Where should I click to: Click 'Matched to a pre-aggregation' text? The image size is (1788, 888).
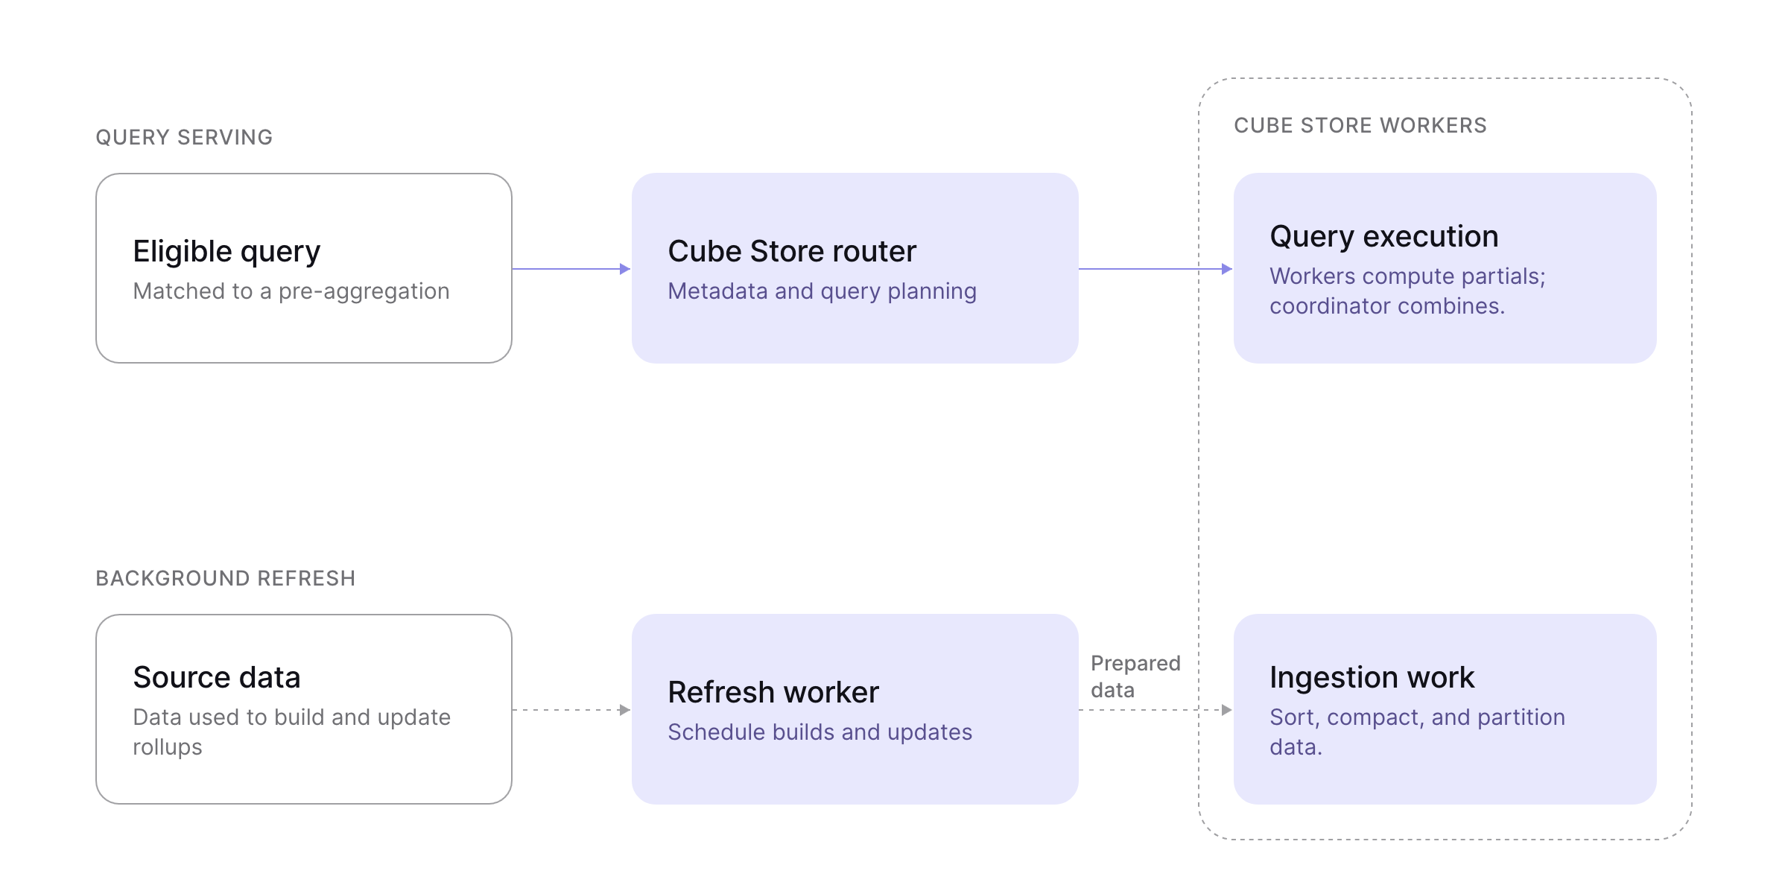tap(291, 291)
